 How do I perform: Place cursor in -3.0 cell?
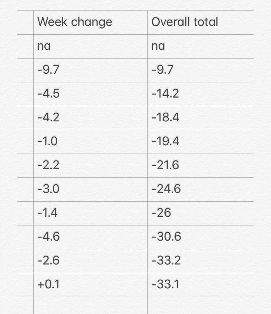click(91, 189)
